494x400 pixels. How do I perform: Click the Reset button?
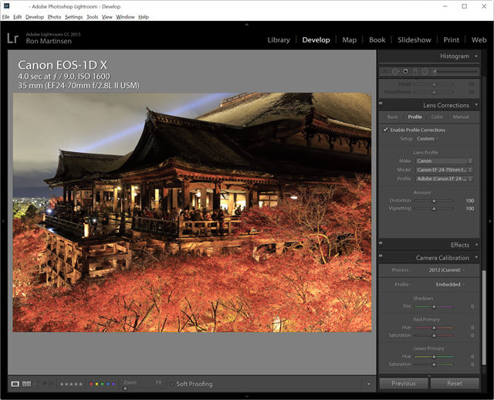coord(455,383)
